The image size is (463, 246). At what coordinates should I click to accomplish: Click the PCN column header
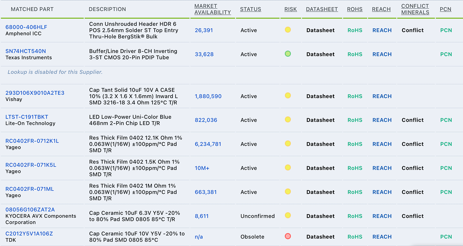click(445, 9)
